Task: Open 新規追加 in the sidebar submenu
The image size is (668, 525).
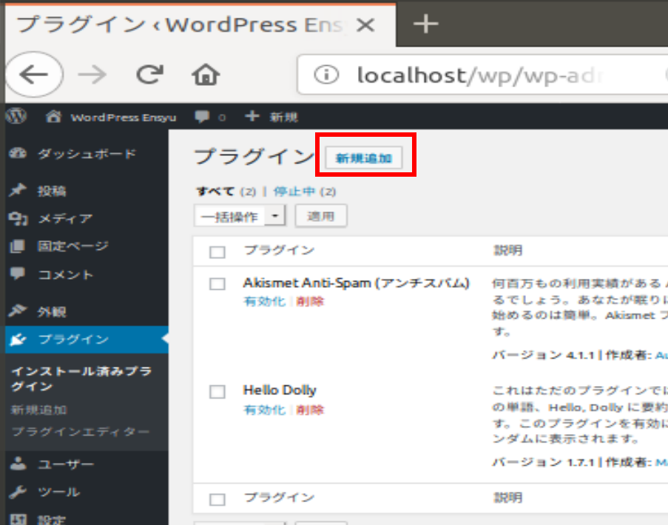Action: tap(38, 410)
